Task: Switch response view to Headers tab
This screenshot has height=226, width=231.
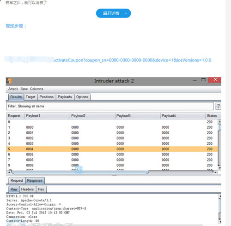Action: (27, 189)
